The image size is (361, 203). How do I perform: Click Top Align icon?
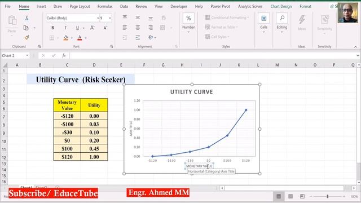125,17
